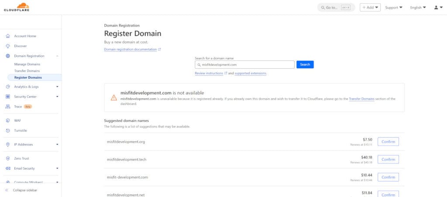The image size is (447, 197).
Task: Click the Turnstile icon
Action: (x=8, y=130)
